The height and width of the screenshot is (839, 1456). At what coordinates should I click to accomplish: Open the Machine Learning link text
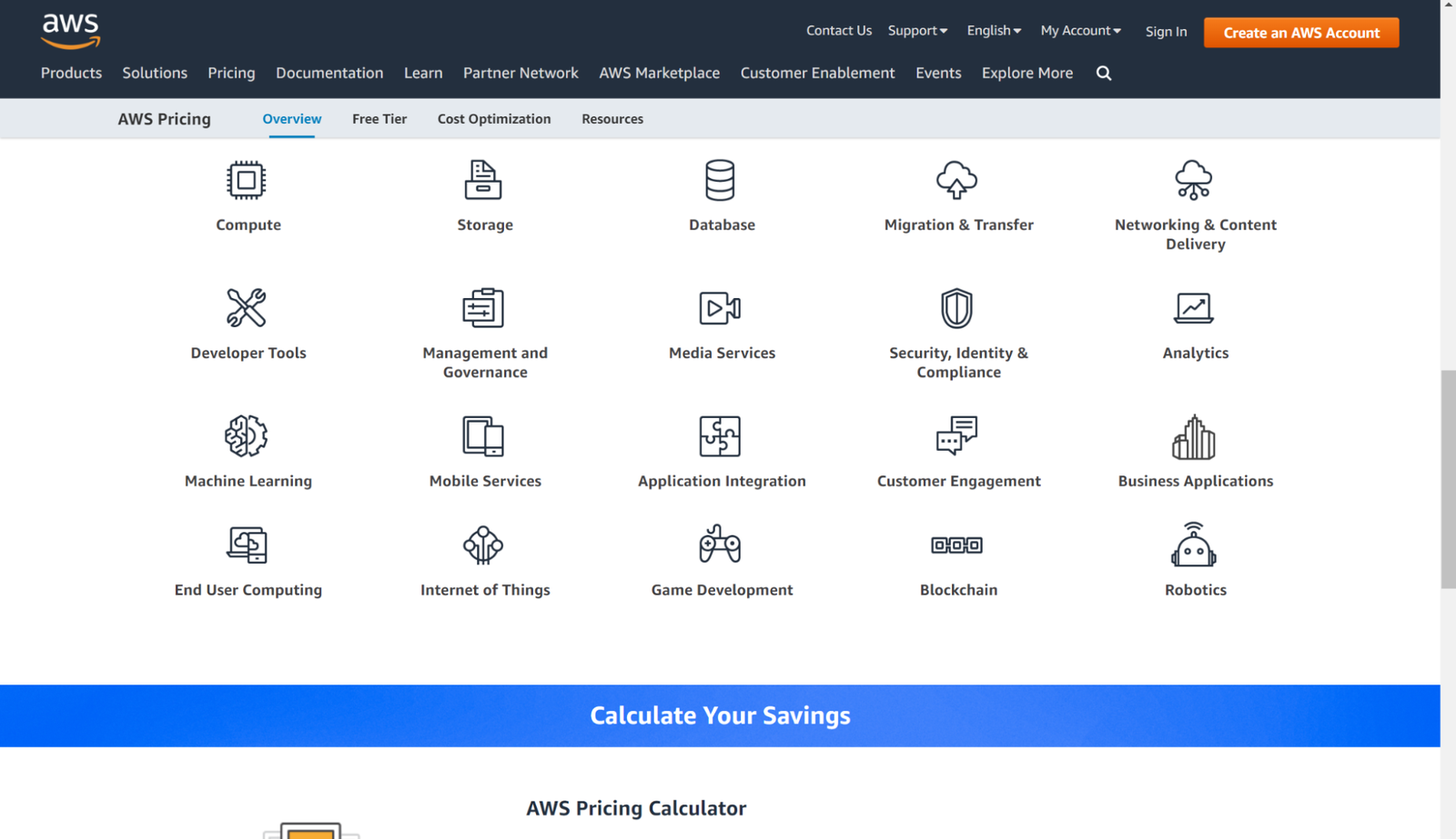(x=248, y=481)
